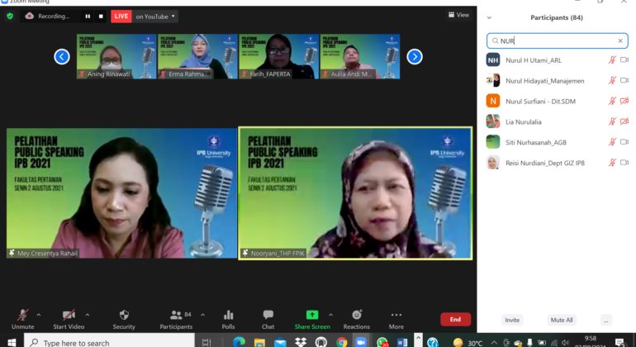The height and width of the screenshot is (347, 636).
Task: Expand audio options arrow beside Unmute
Action: [x=39, y=315]
